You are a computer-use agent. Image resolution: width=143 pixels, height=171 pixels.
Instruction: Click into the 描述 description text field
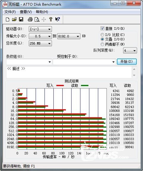[69, 72]
